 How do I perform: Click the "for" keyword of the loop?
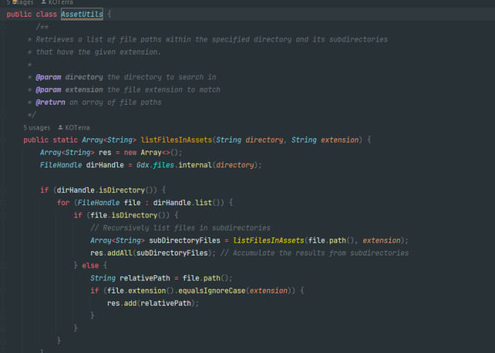pos(63,203)
